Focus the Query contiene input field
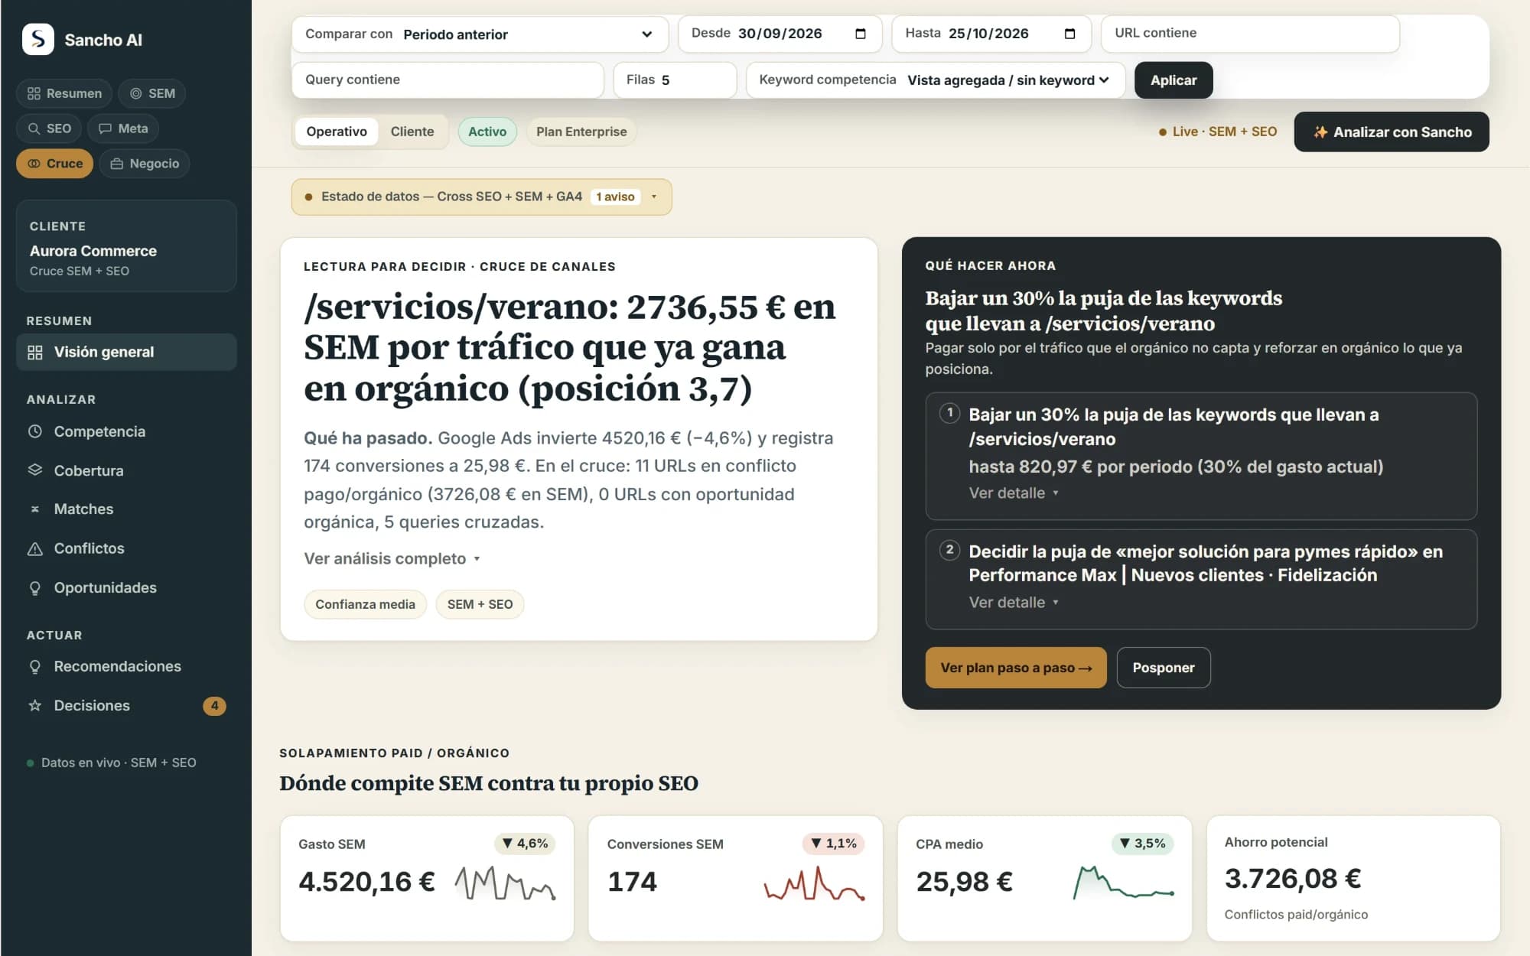 coord(448,80)
